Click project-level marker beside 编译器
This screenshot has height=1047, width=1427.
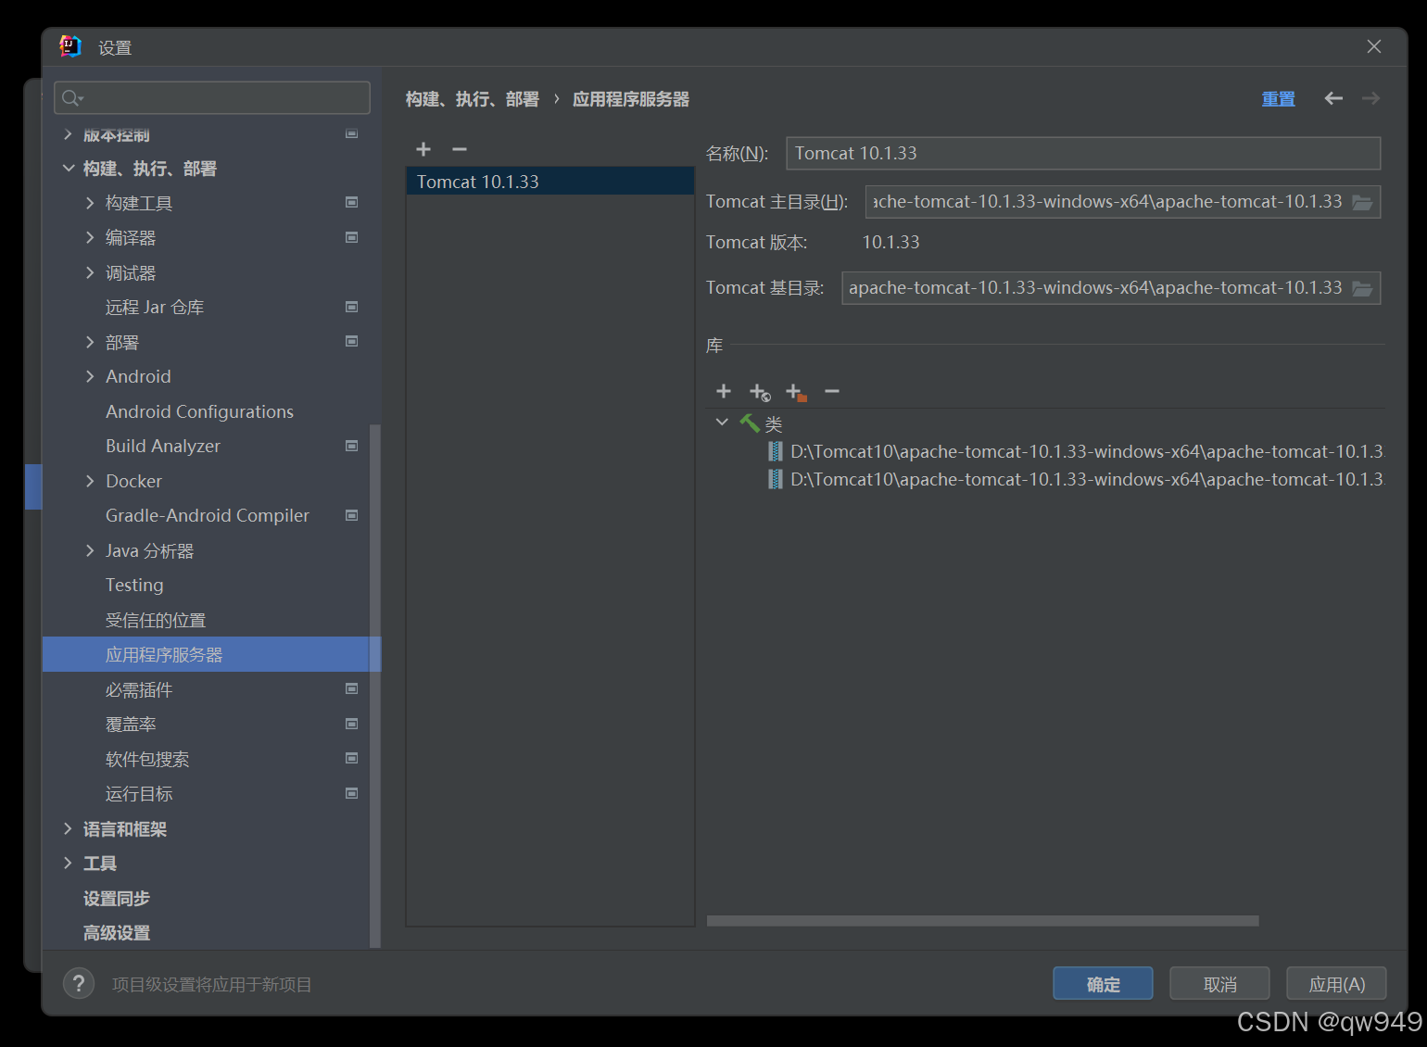tap(352, 237)
